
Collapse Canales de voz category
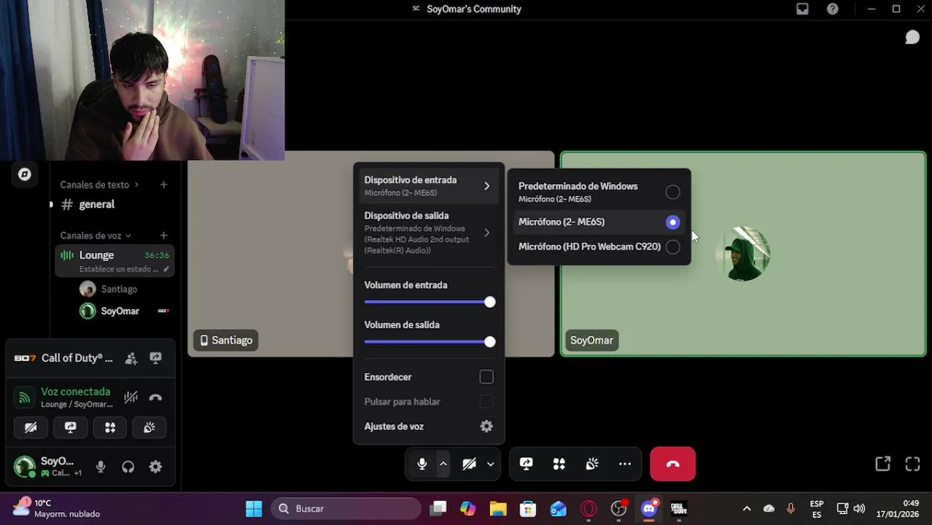click(96, 236)
